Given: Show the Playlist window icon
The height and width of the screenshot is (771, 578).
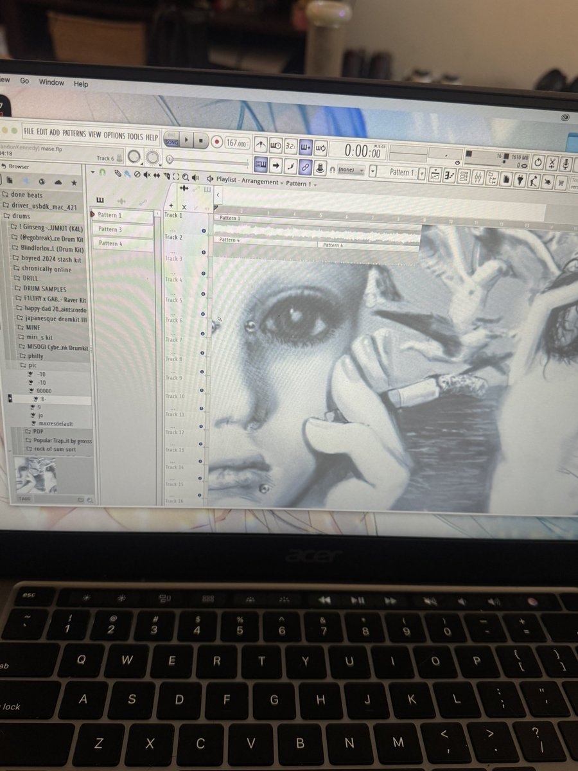Looking at the screenshot, I should point(434,174).
